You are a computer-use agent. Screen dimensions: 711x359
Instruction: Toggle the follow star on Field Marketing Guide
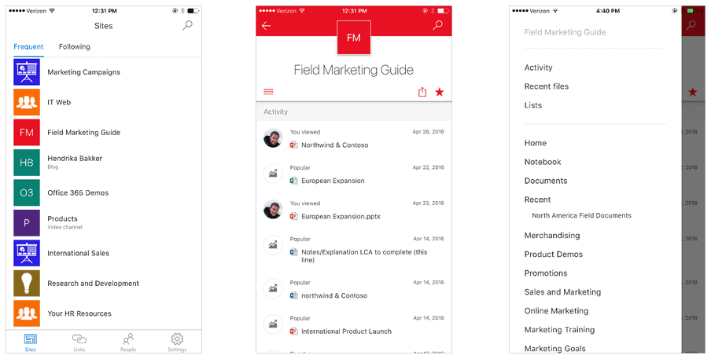pos(440,93)
